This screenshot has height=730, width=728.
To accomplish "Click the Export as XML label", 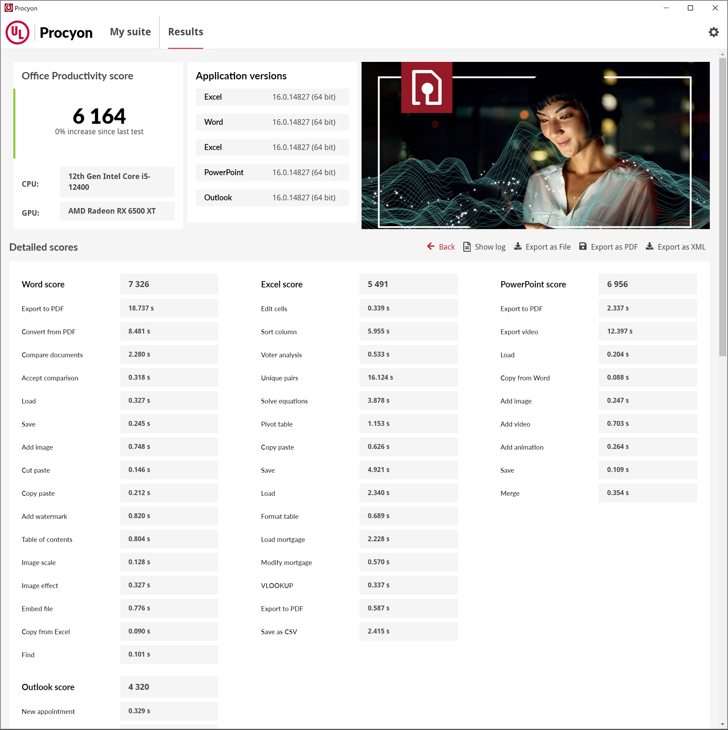I will click(x=681, y=247).
